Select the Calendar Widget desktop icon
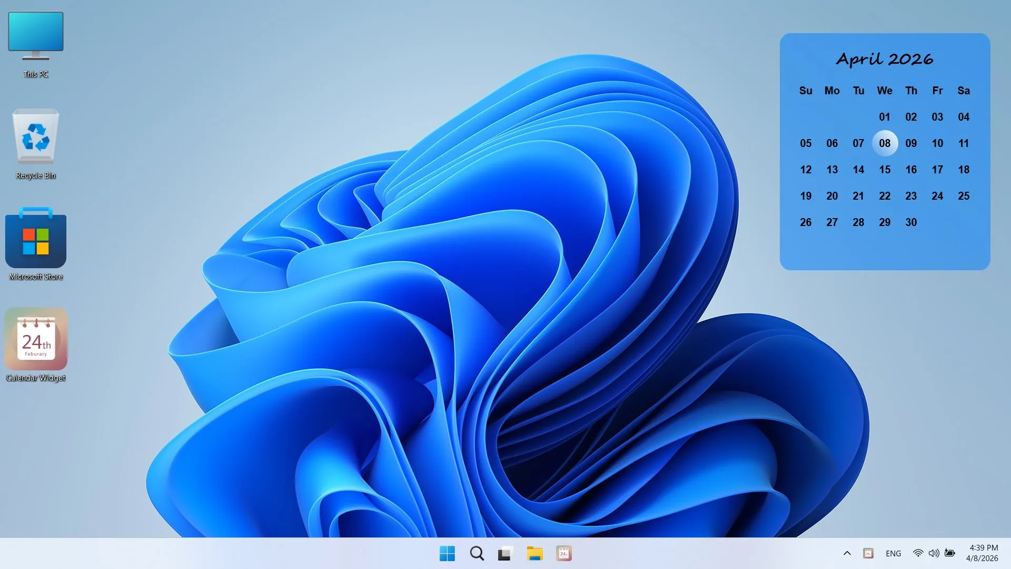 click(x=36, y=345)
